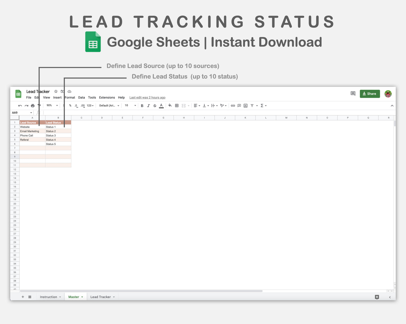The width and height of the screenshot is (406, 324).
Task: Click the paint format tool
Action: 39,105
